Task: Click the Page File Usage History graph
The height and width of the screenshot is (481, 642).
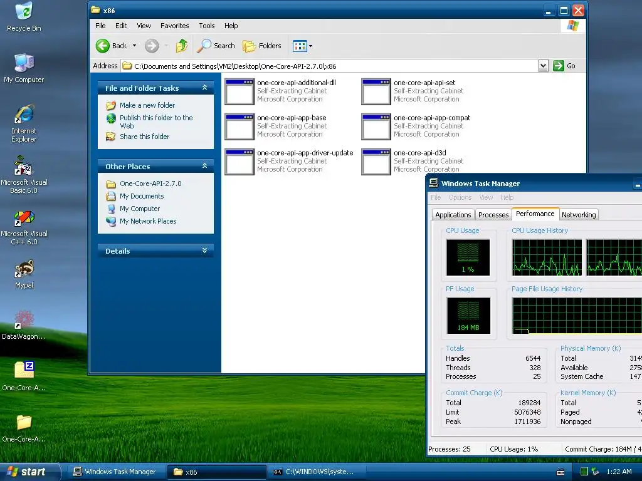Action: coord(577,316)
